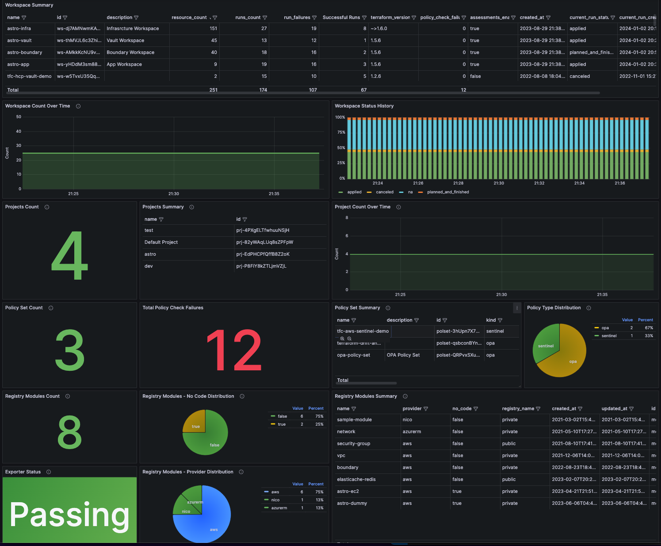This screenshot has height=546, width=661.
Task: Filter Registry Modules no_code column
Action: click(x=476, y=409)
